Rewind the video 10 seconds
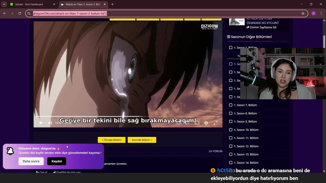 pyautogui.click(x=178, y=123)
